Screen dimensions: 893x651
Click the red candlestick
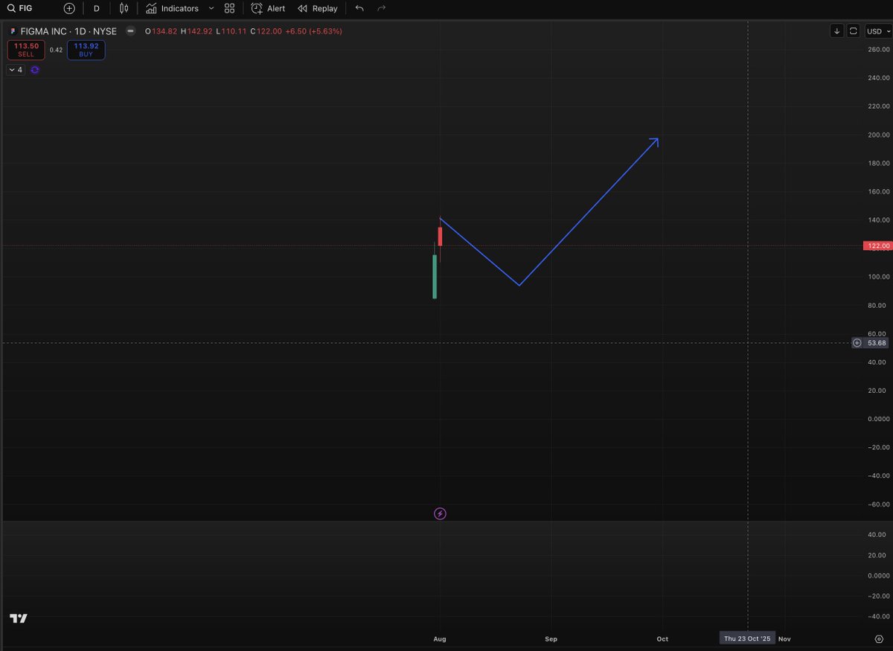click(441, 237)
